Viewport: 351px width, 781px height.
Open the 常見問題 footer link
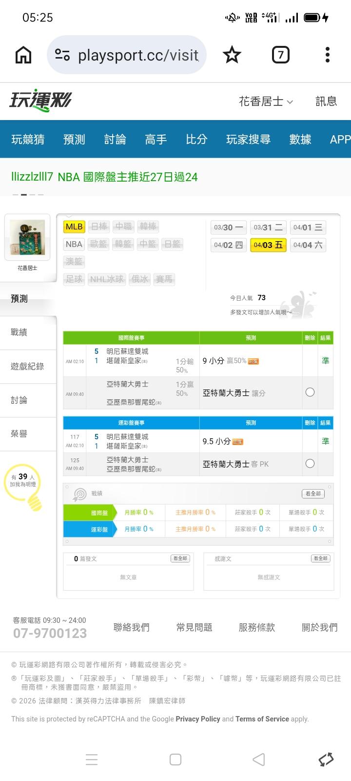tap(194, 628)
